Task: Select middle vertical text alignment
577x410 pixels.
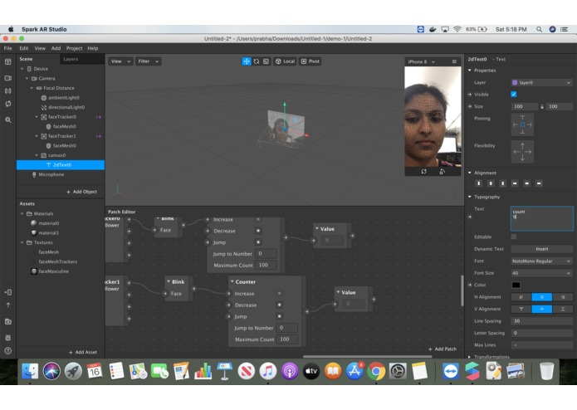Action: (541, 310)
